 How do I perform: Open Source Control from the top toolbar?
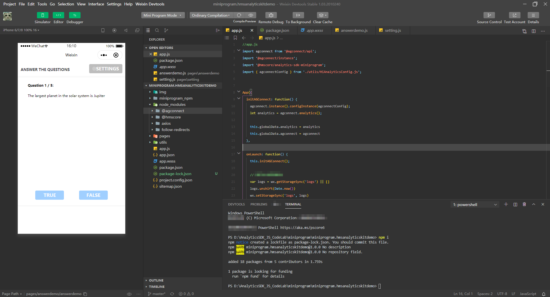click(489, 15)
